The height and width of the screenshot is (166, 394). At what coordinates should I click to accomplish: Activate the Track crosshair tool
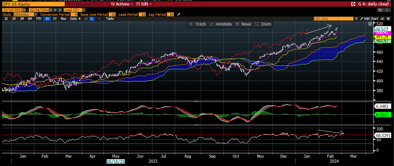(198, 24)
